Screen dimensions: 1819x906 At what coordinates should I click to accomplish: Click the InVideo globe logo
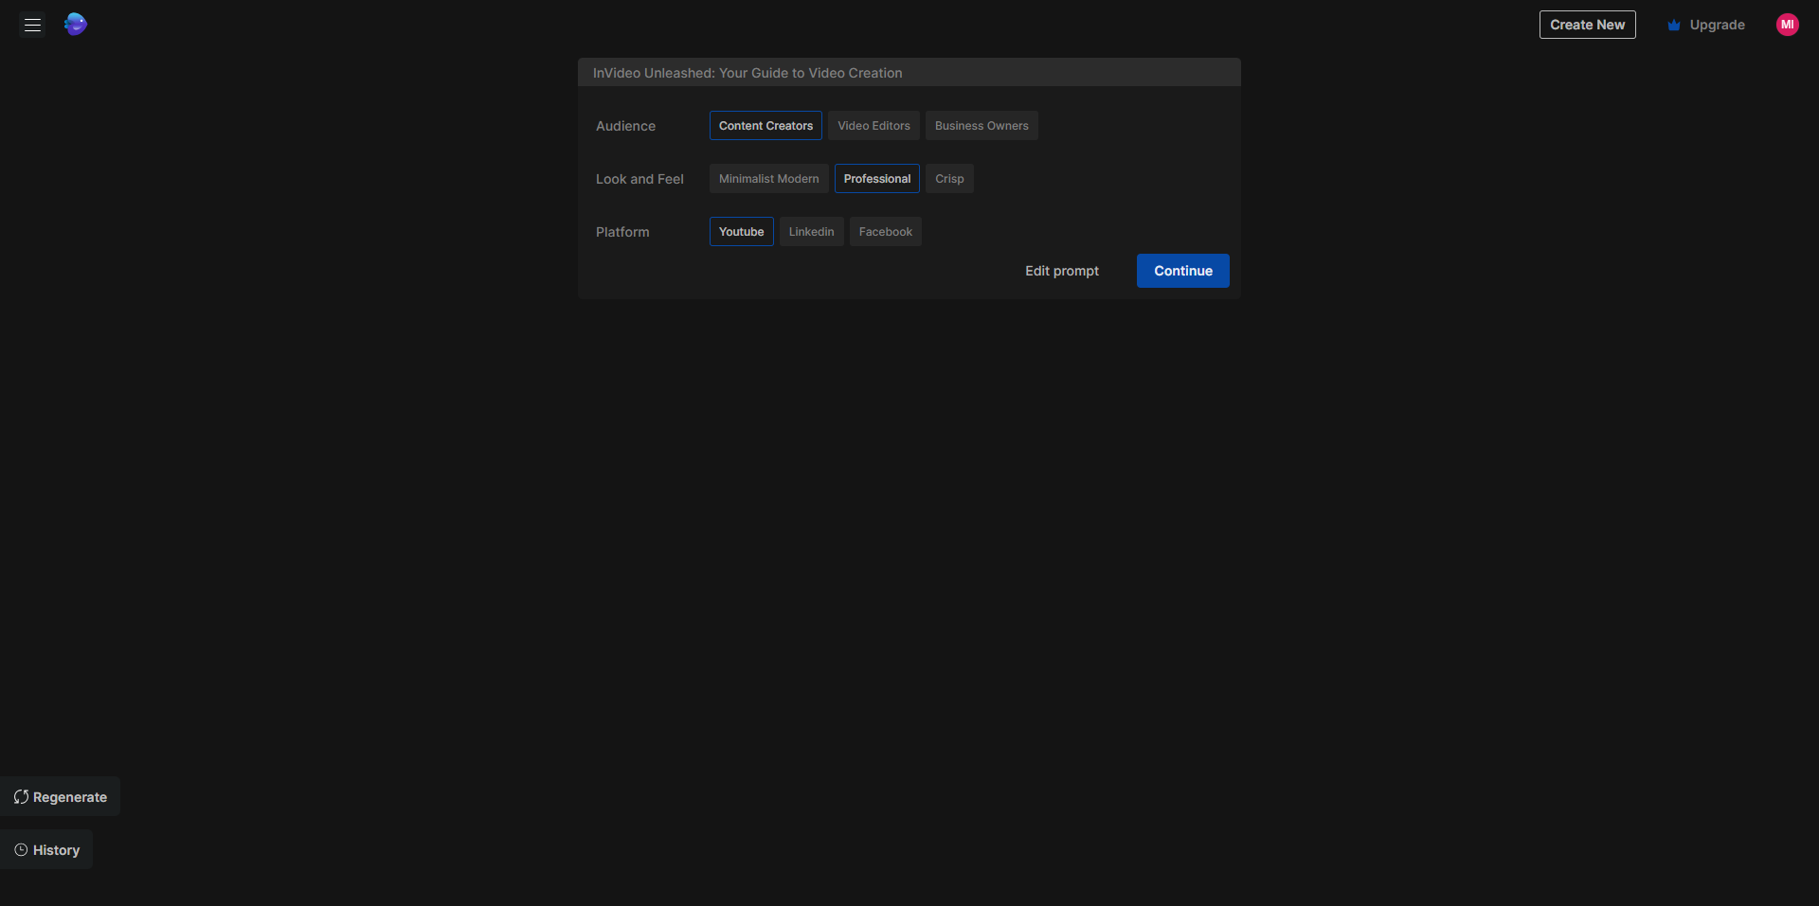click(x=76, y=25)
